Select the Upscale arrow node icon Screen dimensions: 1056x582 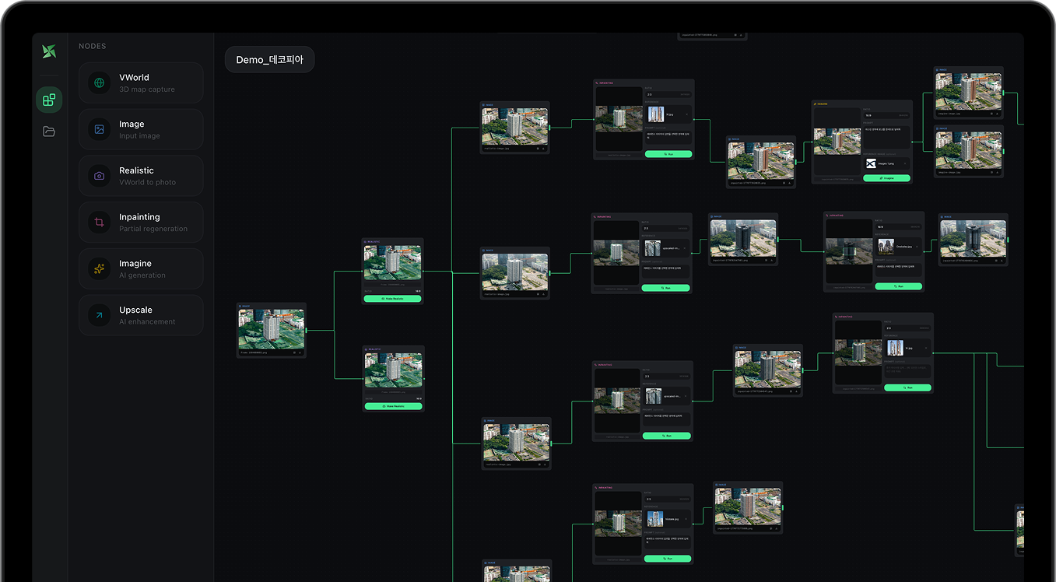(99, 315)
